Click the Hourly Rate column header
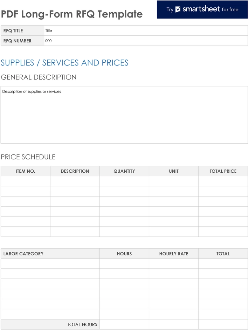The image size is (249, 330). pos(174,254)
